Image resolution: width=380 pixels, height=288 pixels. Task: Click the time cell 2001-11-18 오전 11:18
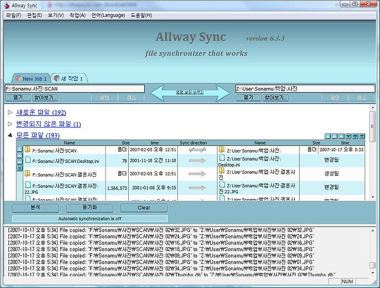[153, 161]
